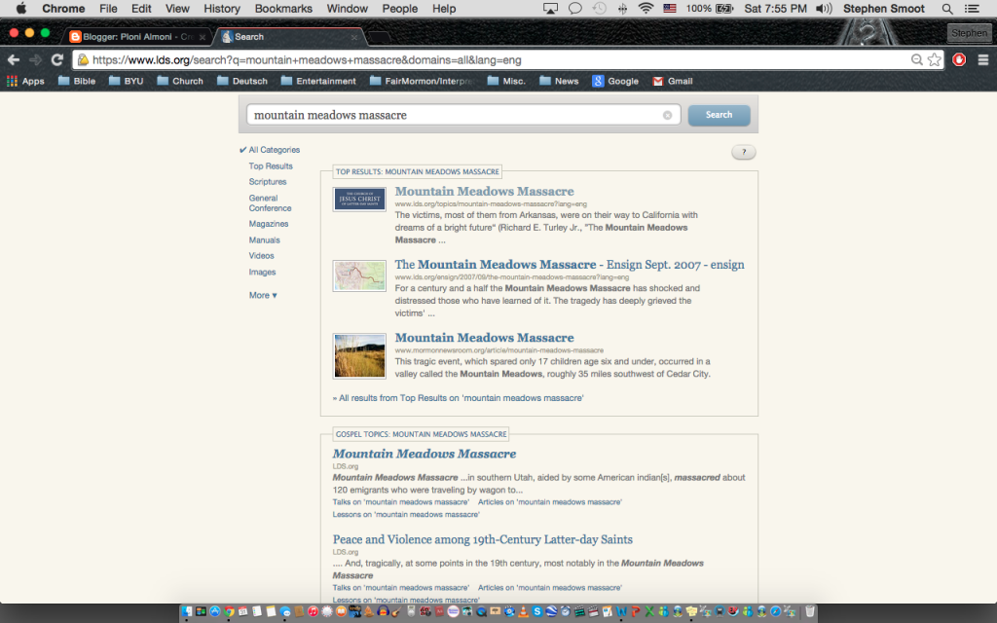Bookmark this page with the star icon
This screenshot has height=623, width=997.
point(934,59)
